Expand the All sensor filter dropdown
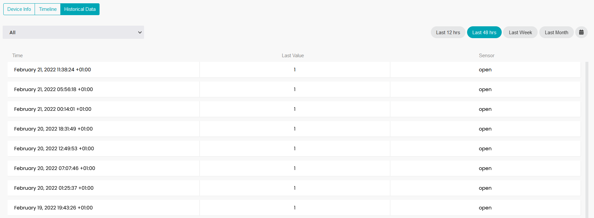 (x=73, y=32)
